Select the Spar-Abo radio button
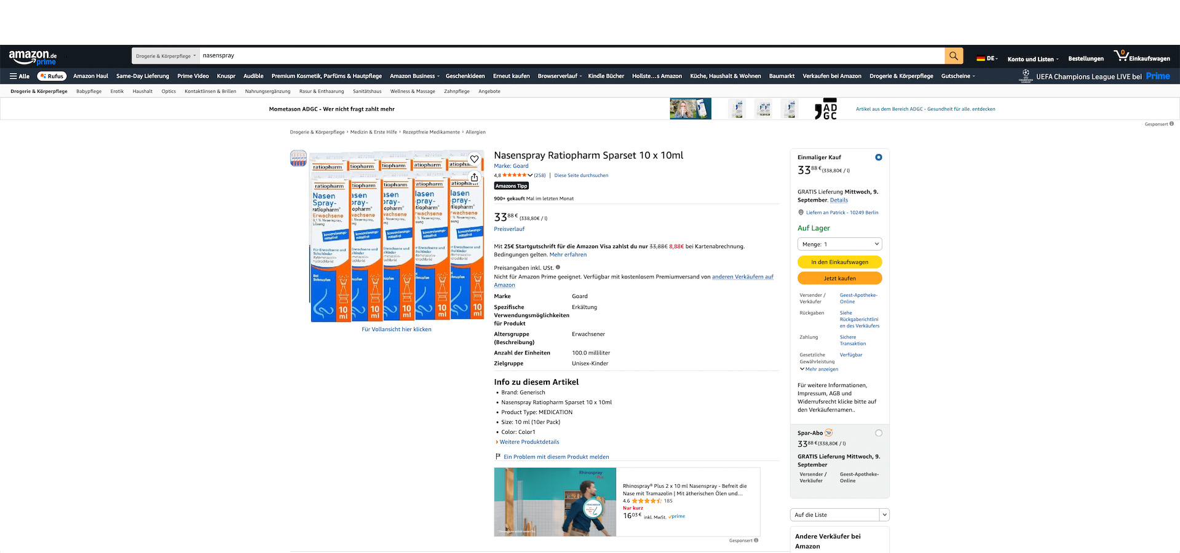The height and width of the screenshot is (553, 1180). click(879, 433)
